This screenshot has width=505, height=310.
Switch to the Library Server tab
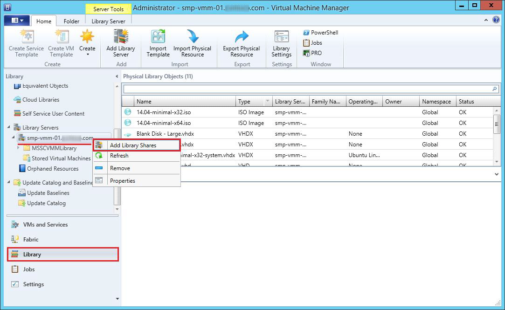[108, 21]
